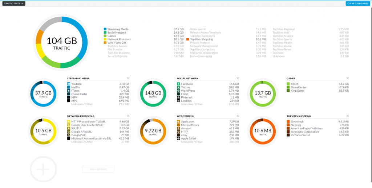Click the Netflix icon in Streaming Media list
Screen dimensions: 372x188
click(x=69, y=87)
